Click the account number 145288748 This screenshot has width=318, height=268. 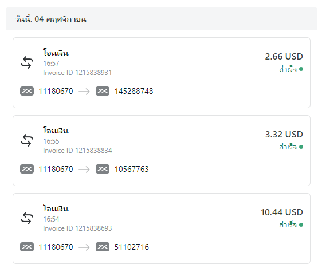coord(134,91)
